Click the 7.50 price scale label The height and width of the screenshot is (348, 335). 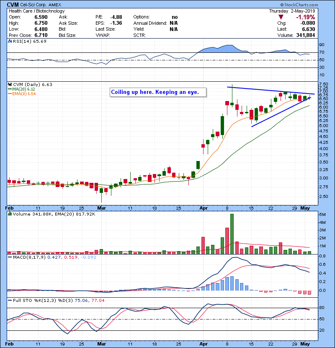[324, 84]
